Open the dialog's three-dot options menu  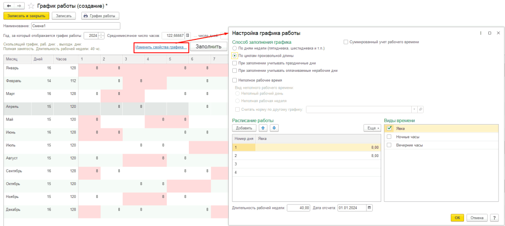coord(481,33)
